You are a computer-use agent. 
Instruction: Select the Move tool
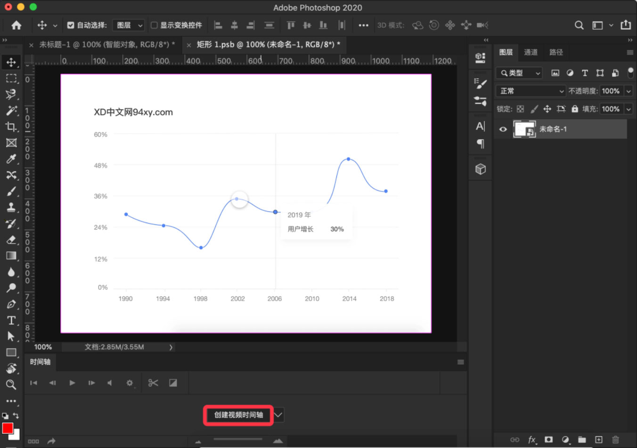[11, 62]
